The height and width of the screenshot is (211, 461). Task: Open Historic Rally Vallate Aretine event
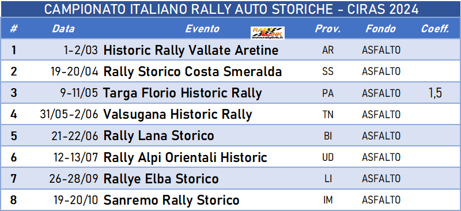click(x=191, y=50)
